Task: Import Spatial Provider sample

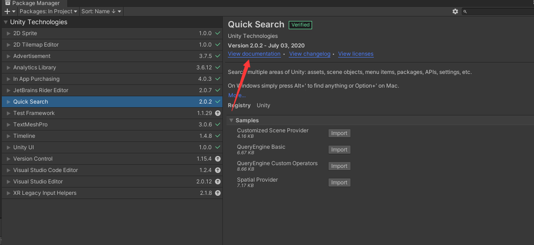Action: [x=339, y=182]
